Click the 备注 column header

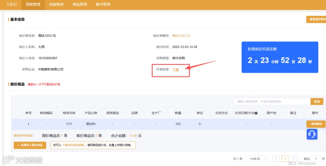pos(293,113)
